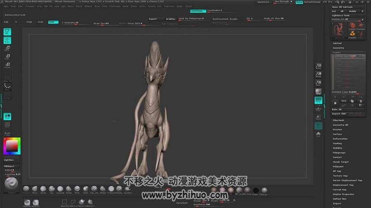Expand the FiberMesh section
This screenshot has width=371, height=208.
pyautogui.click(x=338, y=120)
